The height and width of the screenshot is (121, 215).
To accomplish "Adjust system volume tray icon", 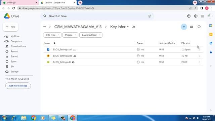I will click(x=198, y=118).
